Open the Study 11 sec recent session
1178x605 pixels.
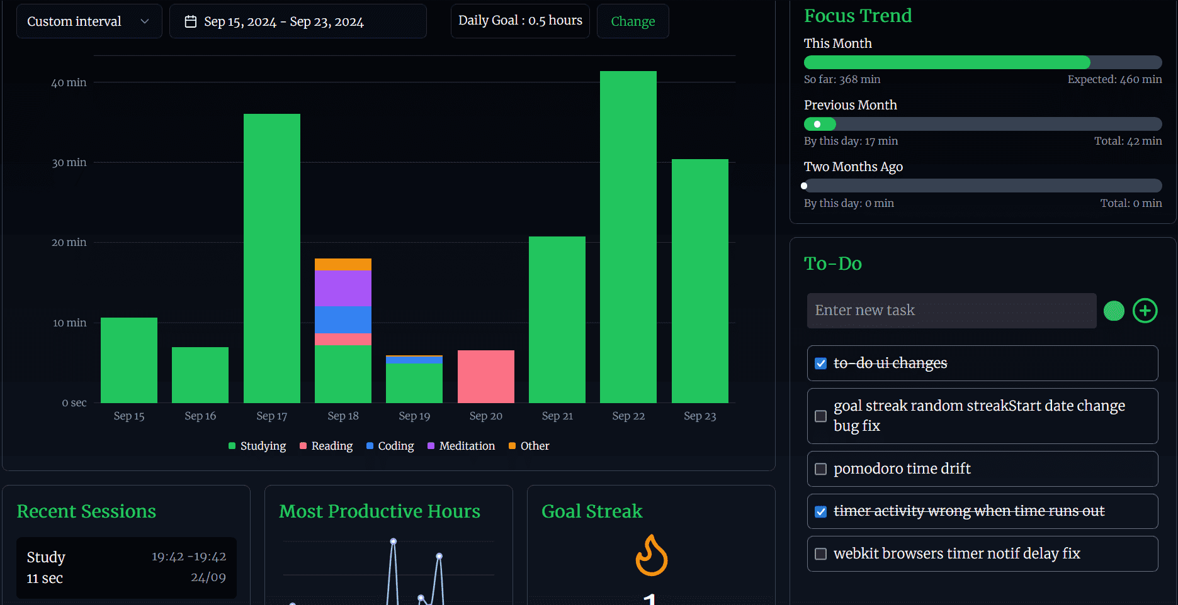click(x=127, y=568)
